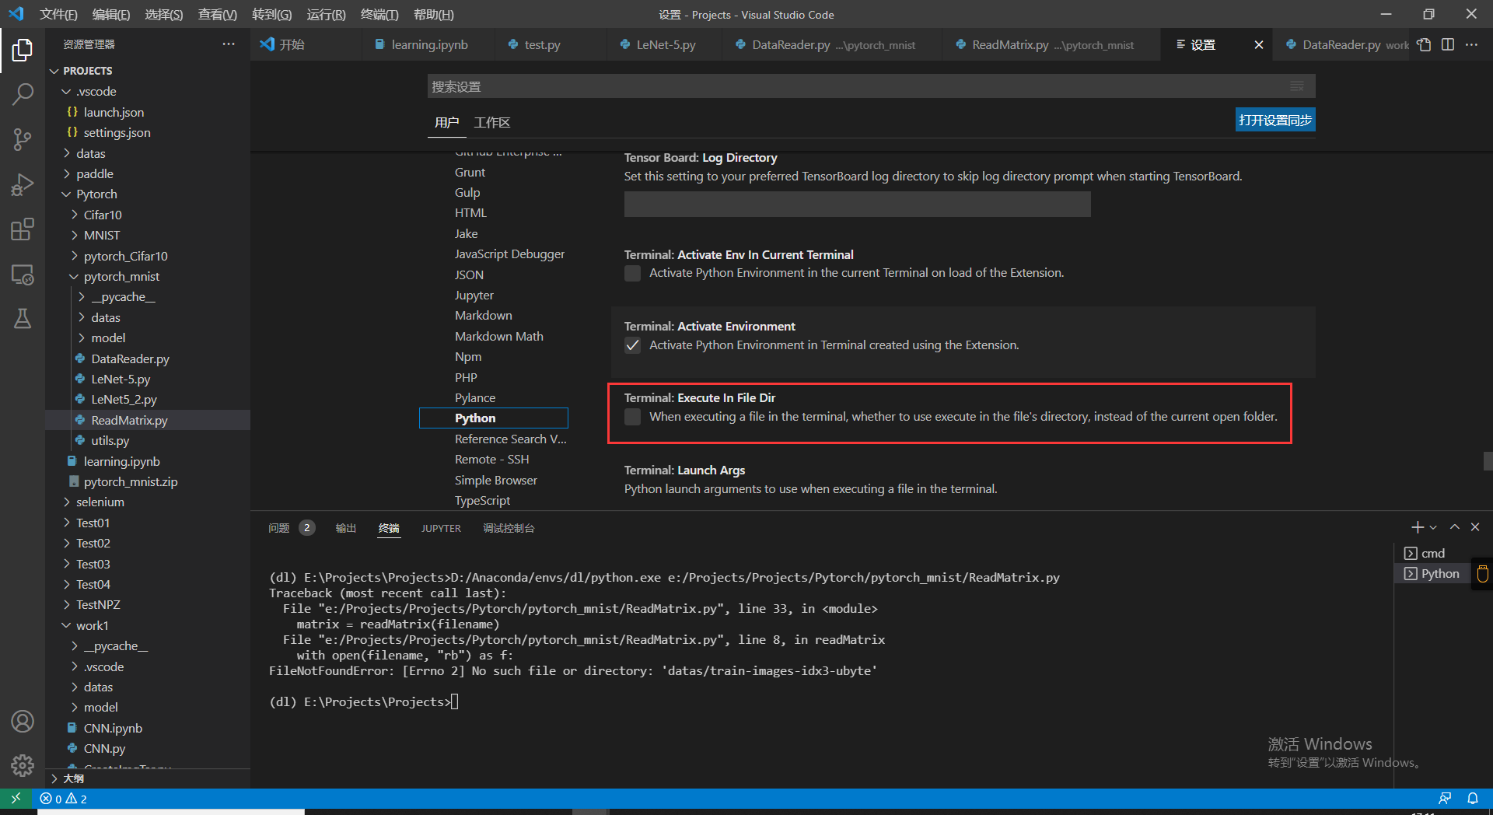1493x815 pixels.
Task: Open the 文件(F) menu
Action: click(x=58, y=14)
